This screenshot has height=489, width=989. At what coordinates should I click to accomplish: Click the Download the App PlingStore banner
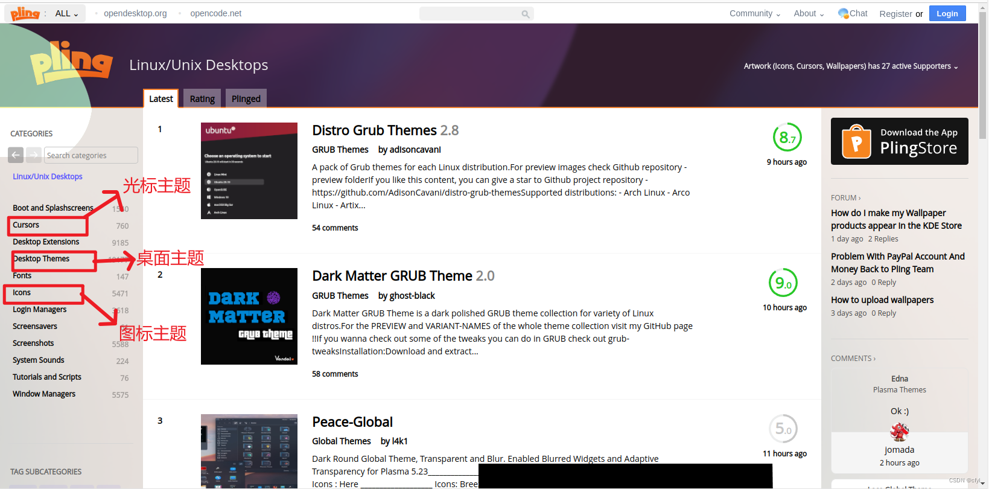pyautogui.click(x=900, y=141)
